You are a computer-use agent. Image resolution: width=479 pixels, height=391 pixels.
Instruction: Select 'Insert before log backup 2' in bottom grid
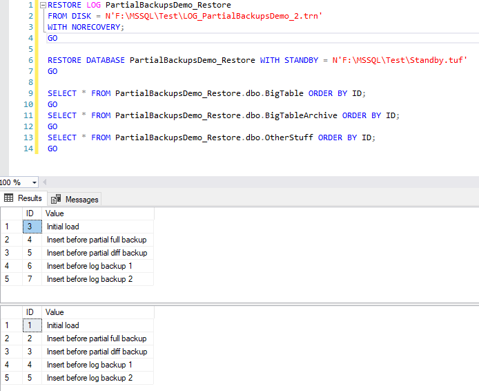(89, 378)
